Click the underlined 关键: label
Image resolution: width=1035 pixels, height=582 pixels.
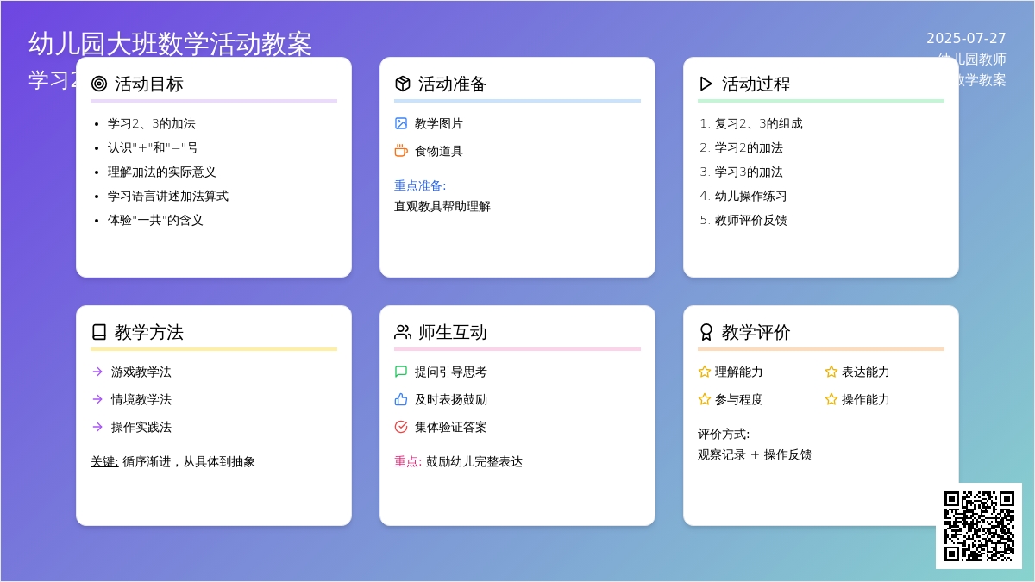(104, 461)
